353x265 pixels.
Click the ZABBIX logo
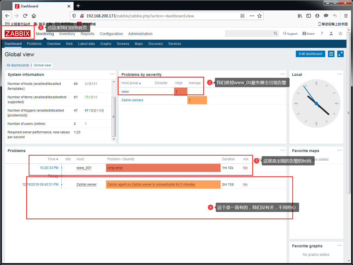click(17, 33)
